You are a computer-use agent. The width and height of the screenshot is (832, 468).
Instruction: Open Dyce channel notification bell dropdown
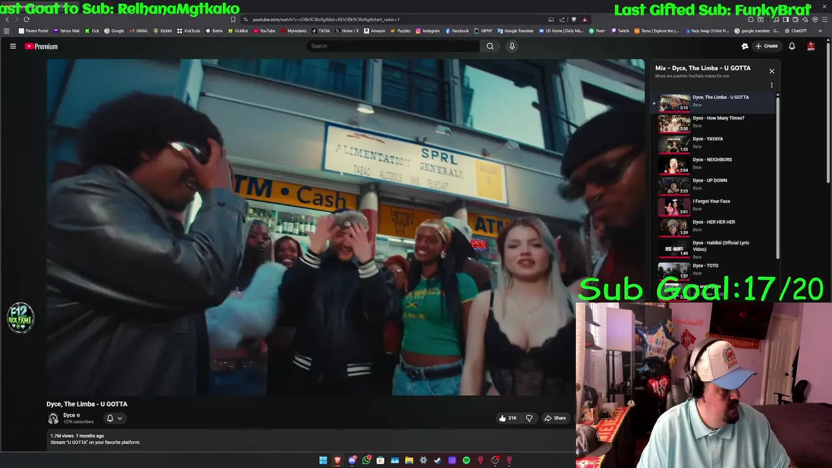[x=114, y=418]
